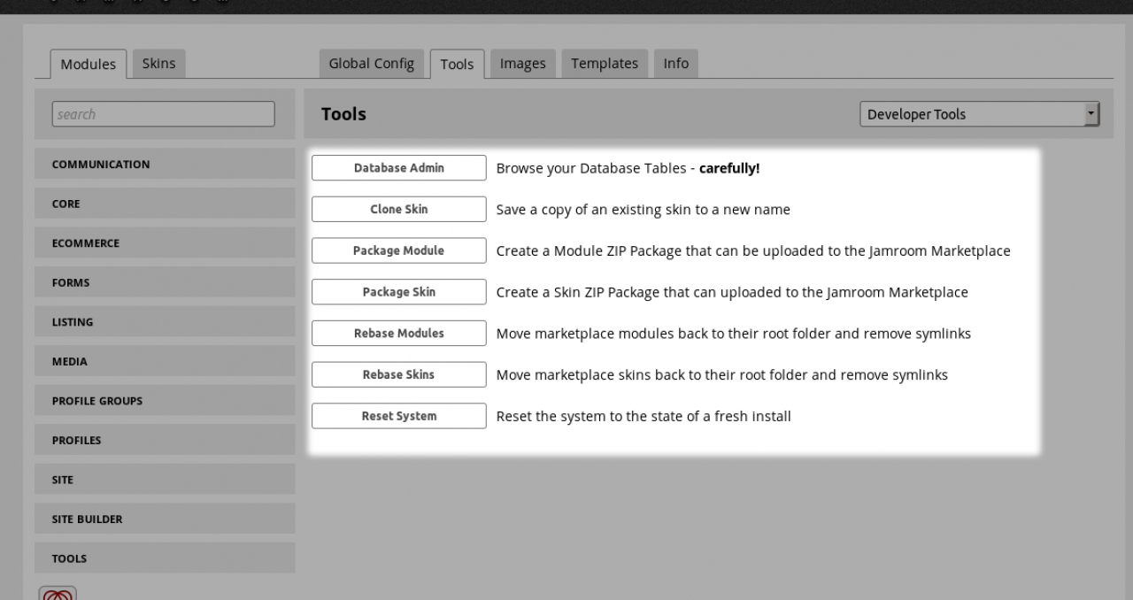The height and width of the screenshot is (600, 1133).
Task: Click the Package Module button
Action: [x=399, y=250]
